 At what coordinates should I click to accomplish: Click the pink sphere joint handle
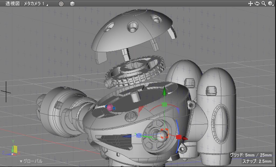pyautogui.click(x=109, y=108)
